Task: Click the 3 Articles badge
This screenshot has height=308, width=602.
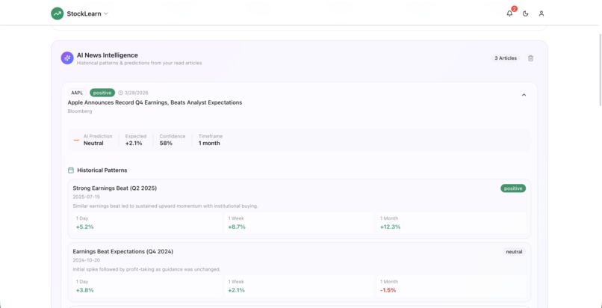Action: [x=505, y=58]
